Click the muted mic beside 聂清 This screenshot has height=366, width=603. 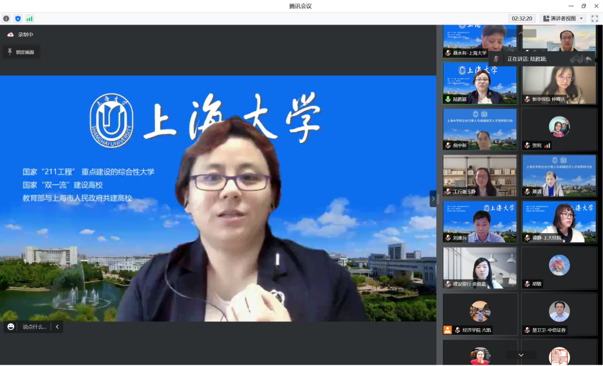point(527,191)
